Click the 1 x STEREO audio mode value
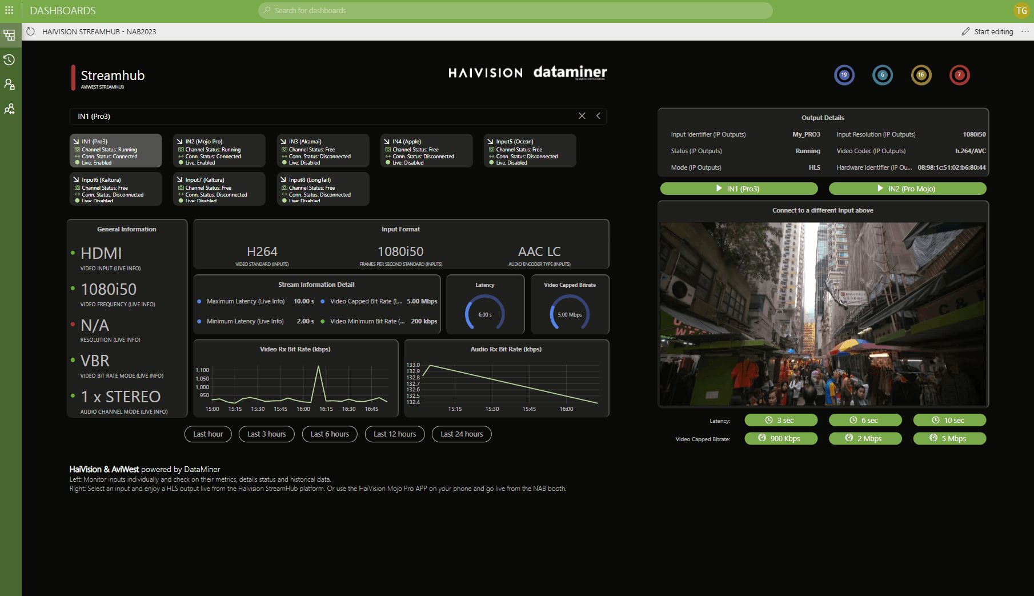Image resolution: width=1034 pixels, height=596 pixels. 121,397
